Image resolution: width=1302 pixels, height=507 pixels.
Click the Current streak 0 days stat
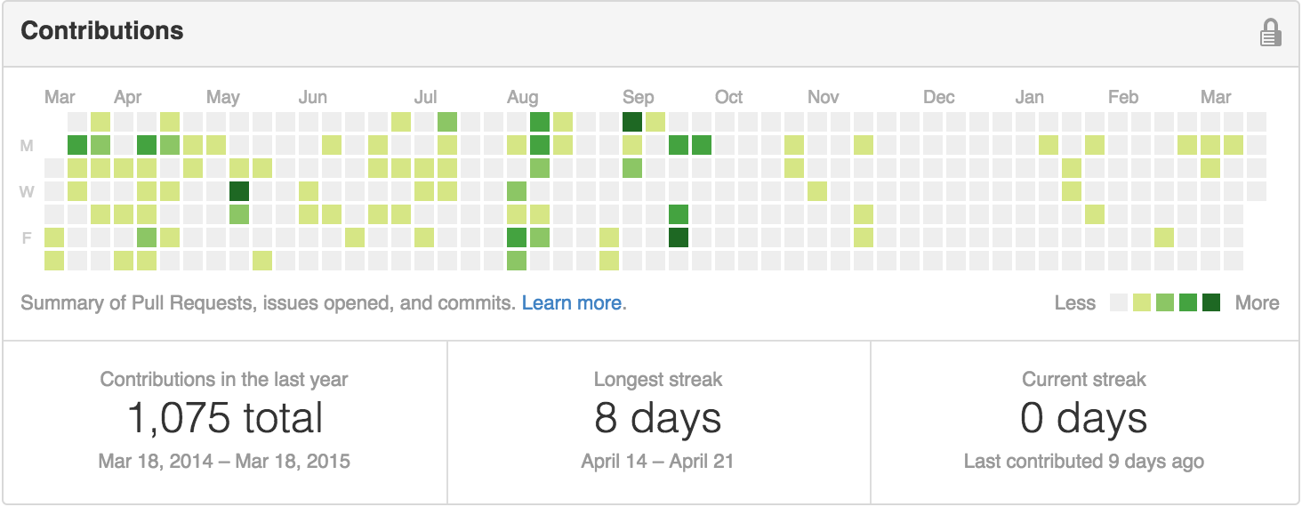click(1083, 418)
